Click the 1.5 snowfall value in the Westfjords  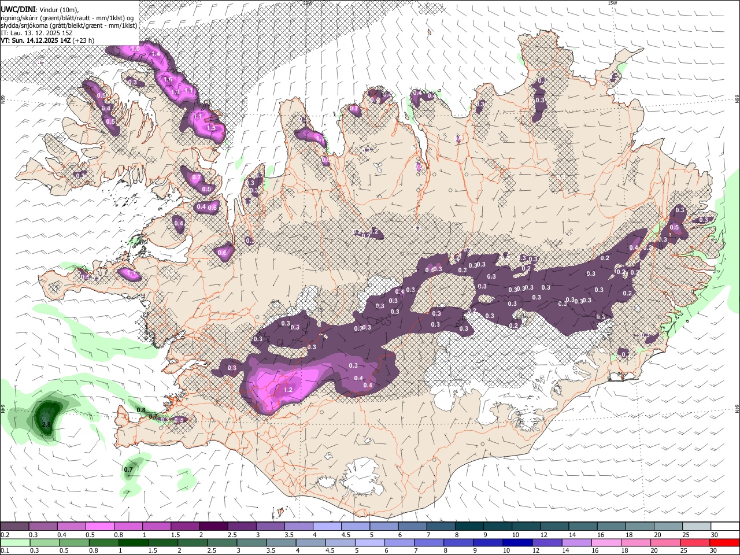pos(211,128)
